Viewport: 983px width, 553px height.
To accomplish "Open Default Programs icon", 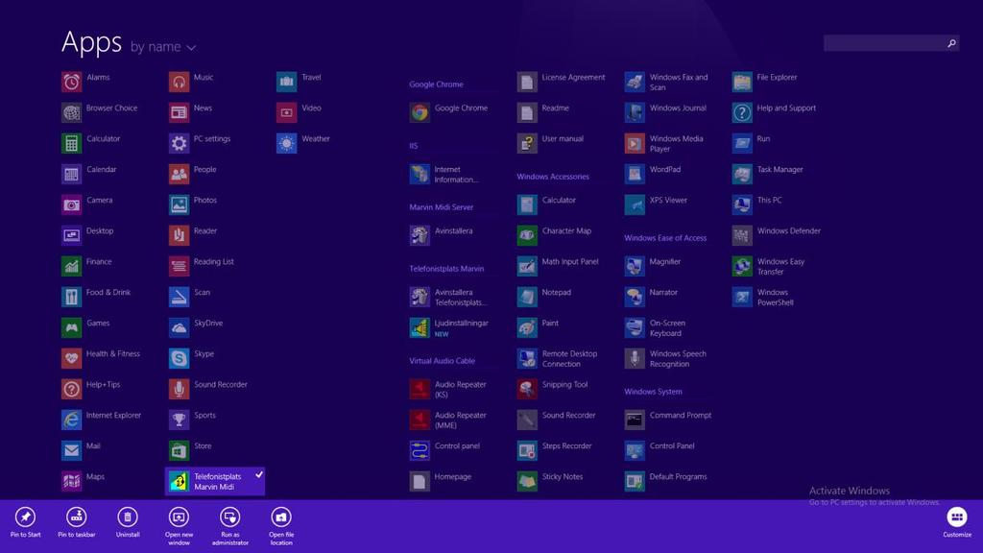I will (635, 481).
